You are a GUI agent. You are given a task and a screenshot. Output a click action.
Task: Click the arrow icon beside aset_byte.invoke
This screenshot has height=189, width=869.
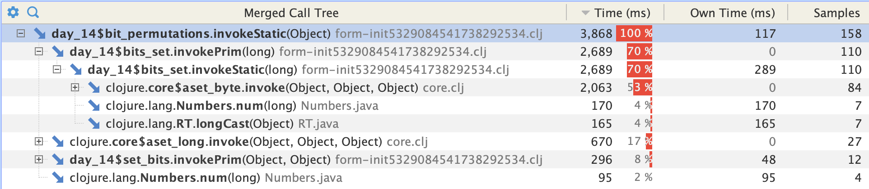click(x=94, y=87)
